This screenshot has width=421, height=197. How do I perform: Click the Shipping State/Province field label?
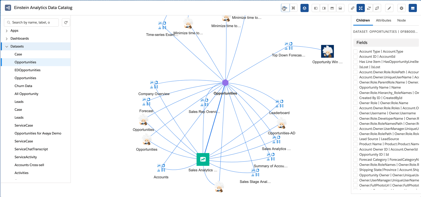tap(389, 170)
